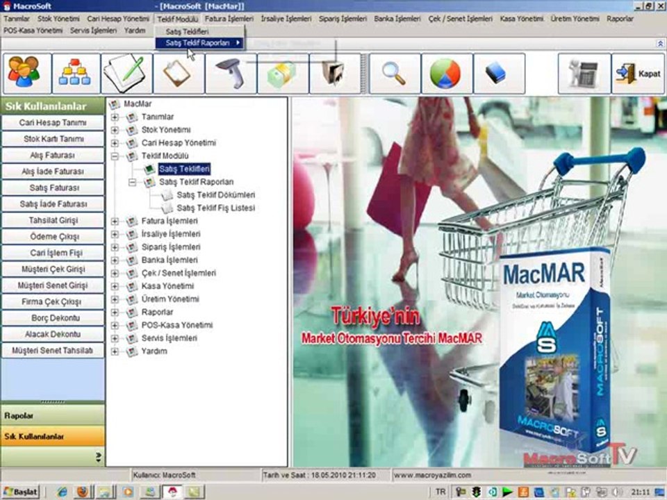Expand the Stok Yönetimi tree node
This screenshot has width=667, height=500.
pyautogui.click(x=115, y=130)
